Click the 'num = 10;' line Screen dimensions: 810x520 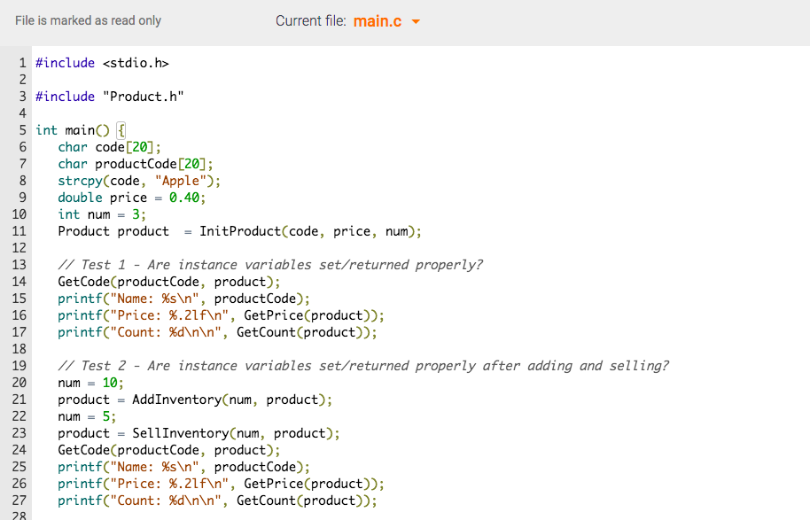pos(91,383)
